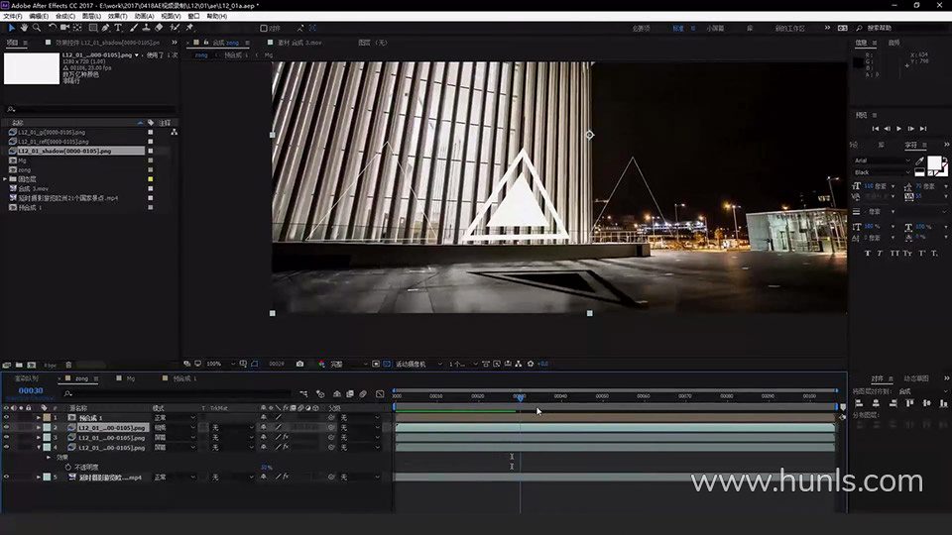The width and height of the screenshot is (952, 535).
Task: Switch to the Mg timeline tab
Action: coord(130,378)
